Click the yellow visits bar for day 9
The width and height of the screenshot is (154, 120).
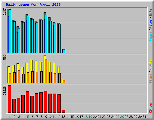pos(45,69)
